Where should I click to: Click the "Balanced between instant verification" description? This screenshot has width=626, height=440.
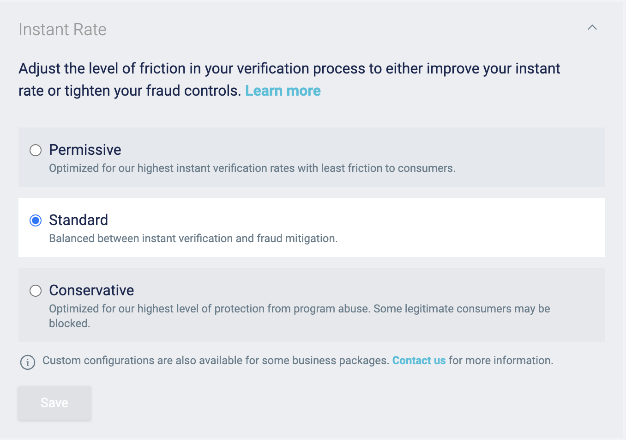point(193,238)
